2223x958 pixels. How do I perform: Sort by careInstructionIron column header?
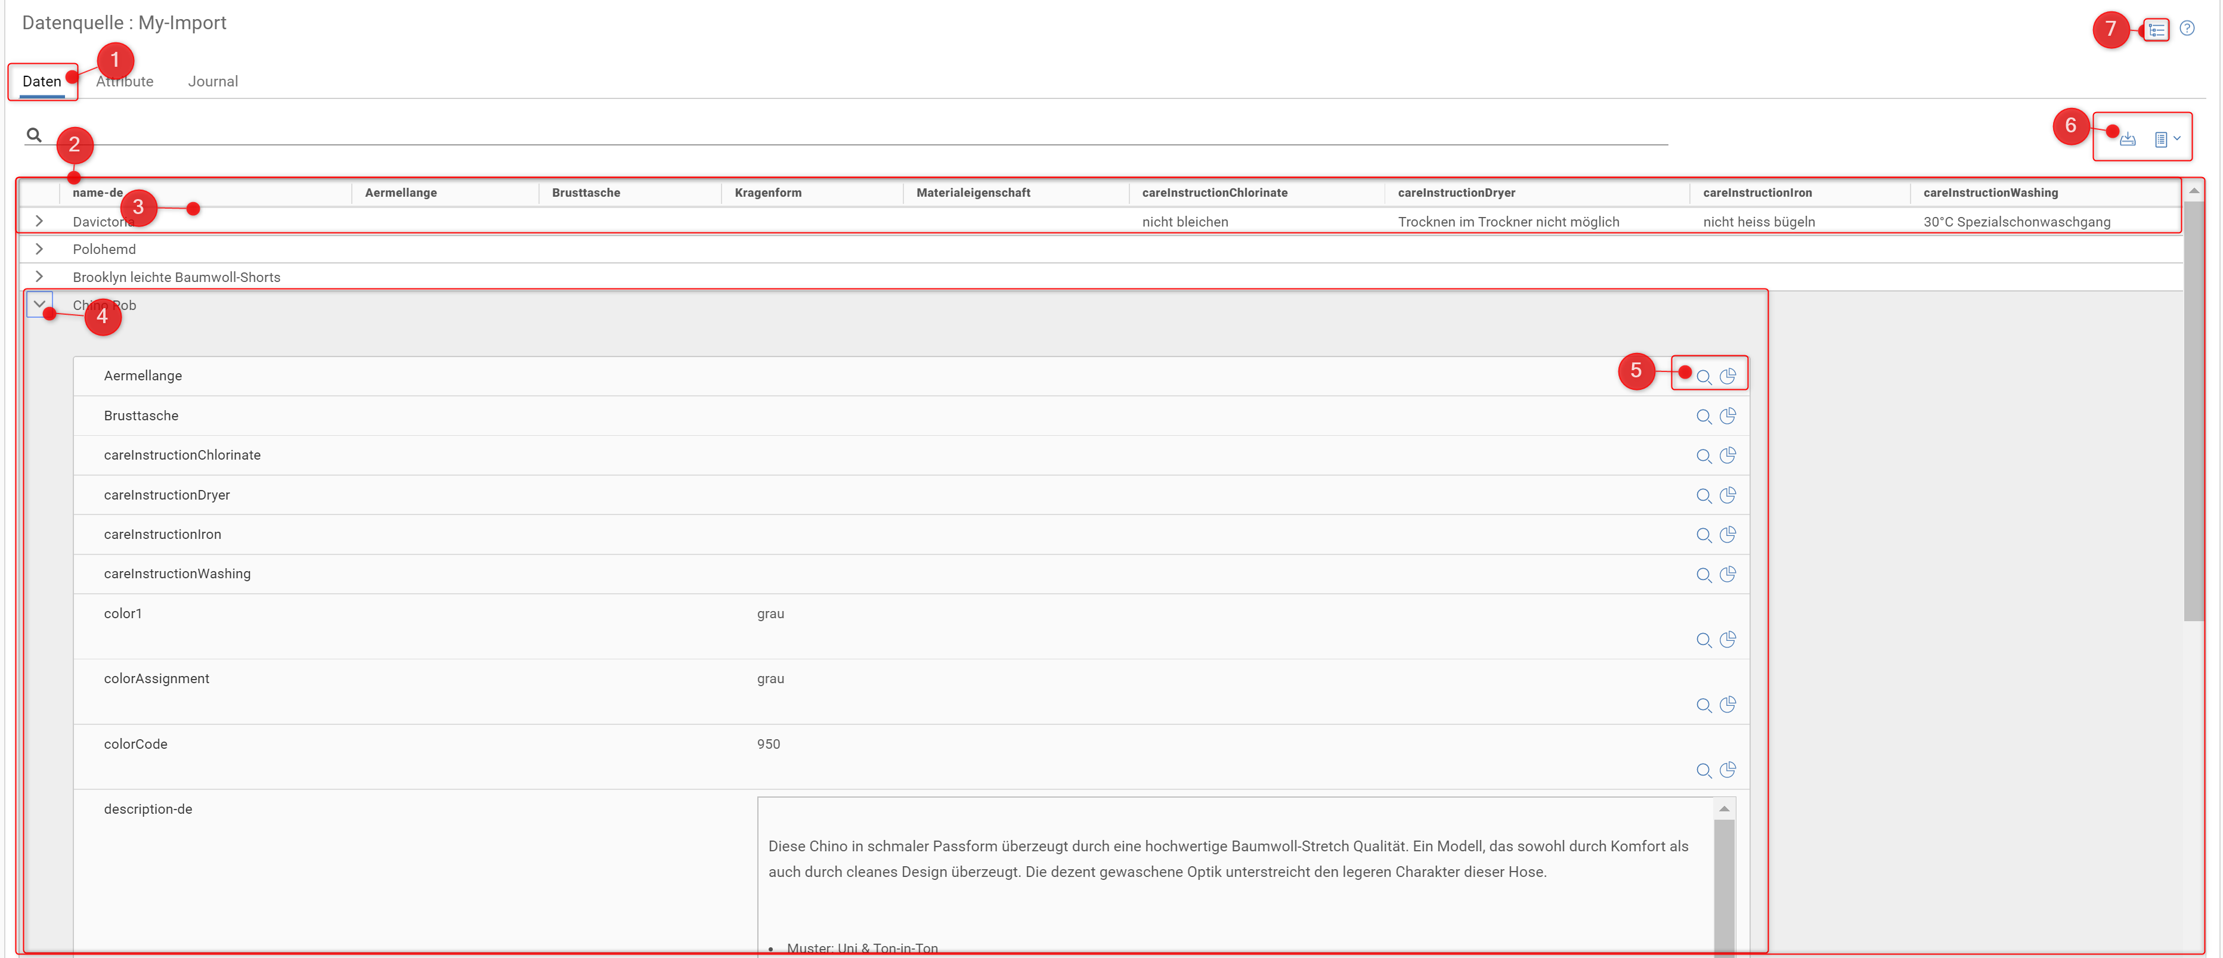[1757, 193]
